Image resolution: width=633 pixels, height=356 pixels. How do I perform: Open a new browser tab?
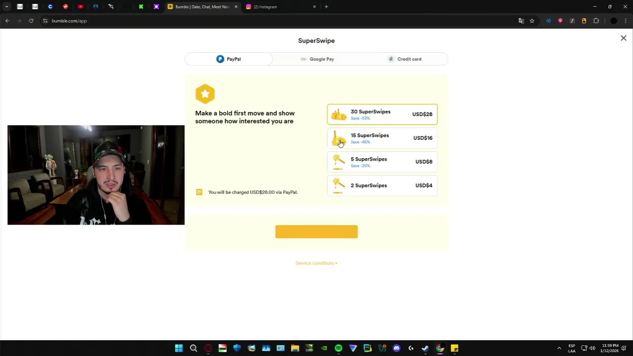pyautogui.click(x=326, y=7)
